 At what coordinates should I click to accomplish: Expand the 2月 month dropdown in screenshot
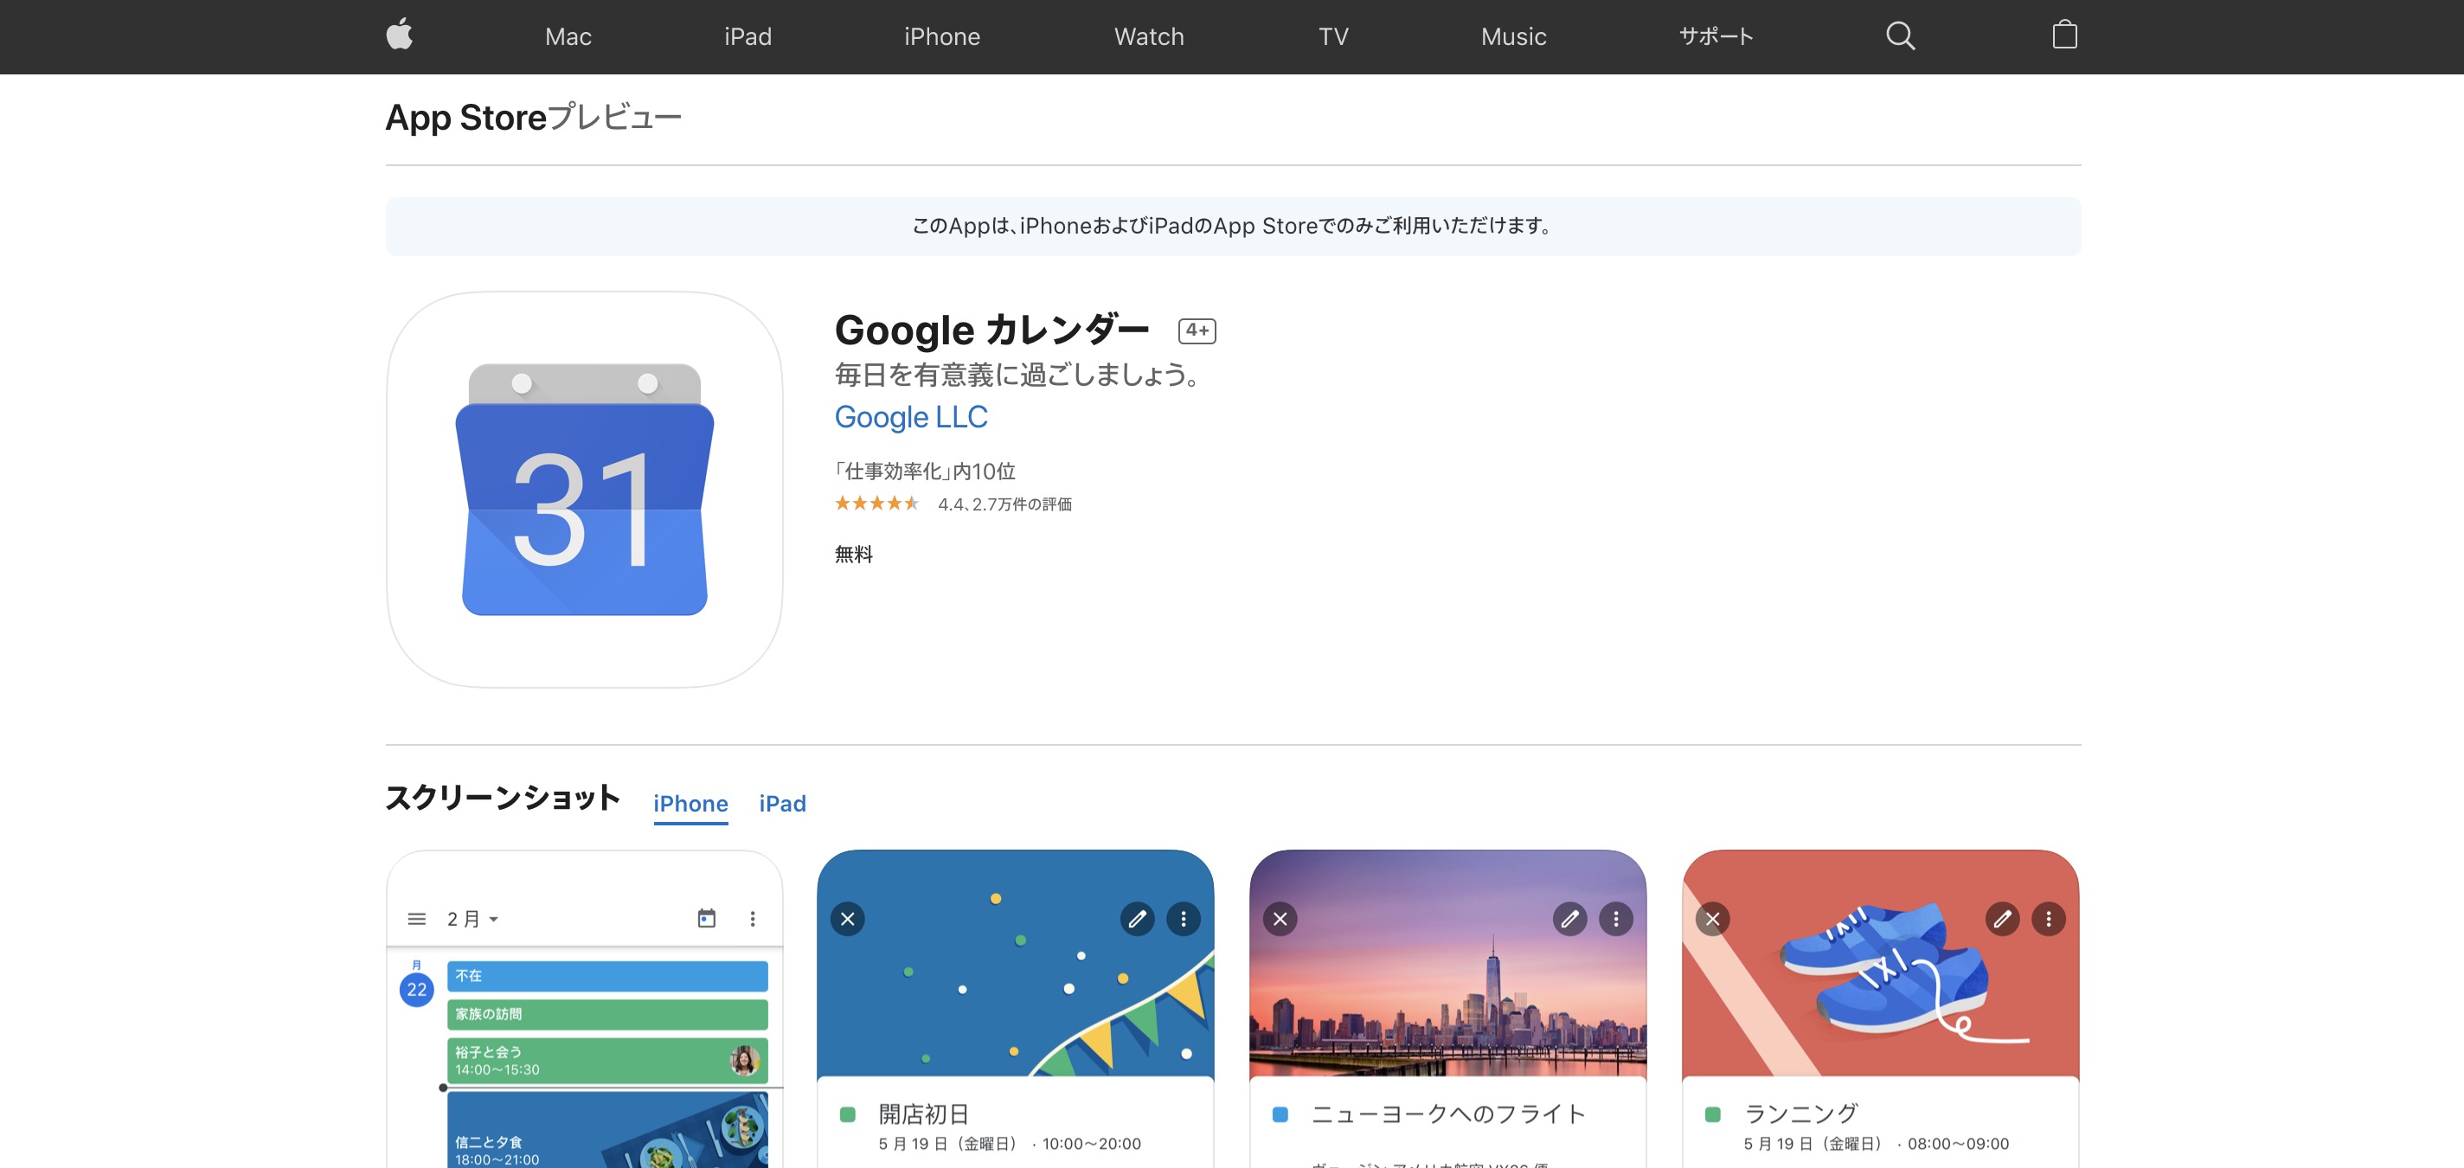coord(472,918)
